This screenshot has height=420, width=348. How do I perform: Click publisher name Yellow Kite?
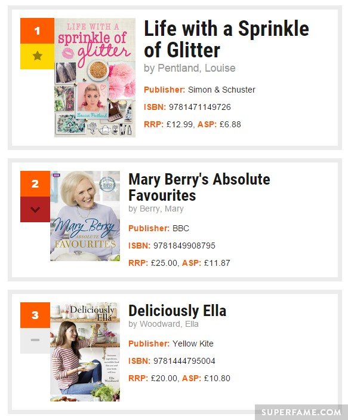[x=193, y=344]
